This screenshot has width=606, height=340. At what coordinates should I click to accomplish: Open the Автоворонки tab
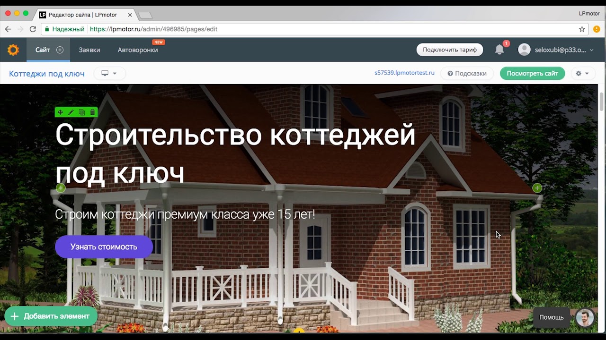pos(138,50)
